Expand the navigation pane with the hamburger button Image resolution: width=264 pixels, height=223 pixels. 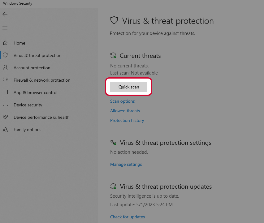(5, 28)
